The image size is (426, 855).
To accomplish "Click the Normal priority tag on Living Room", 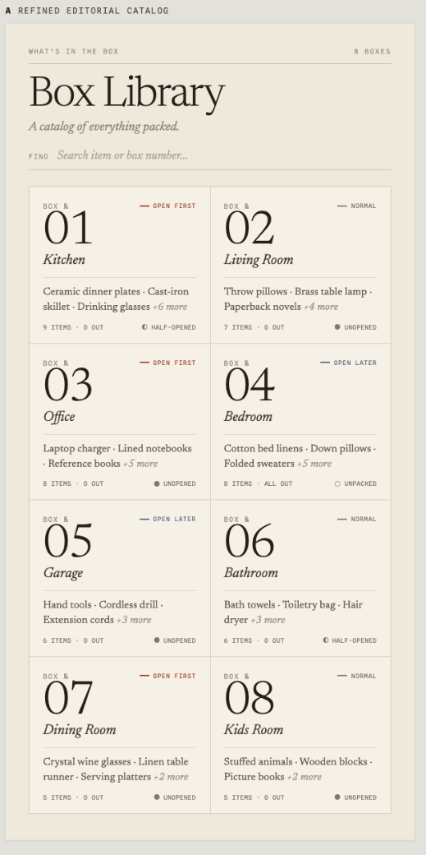I will point(357,206).
